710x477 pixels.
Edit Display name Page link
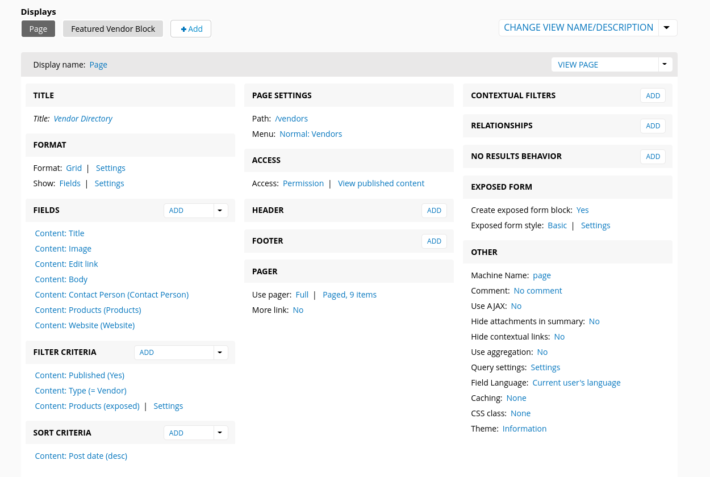(98, 65)
